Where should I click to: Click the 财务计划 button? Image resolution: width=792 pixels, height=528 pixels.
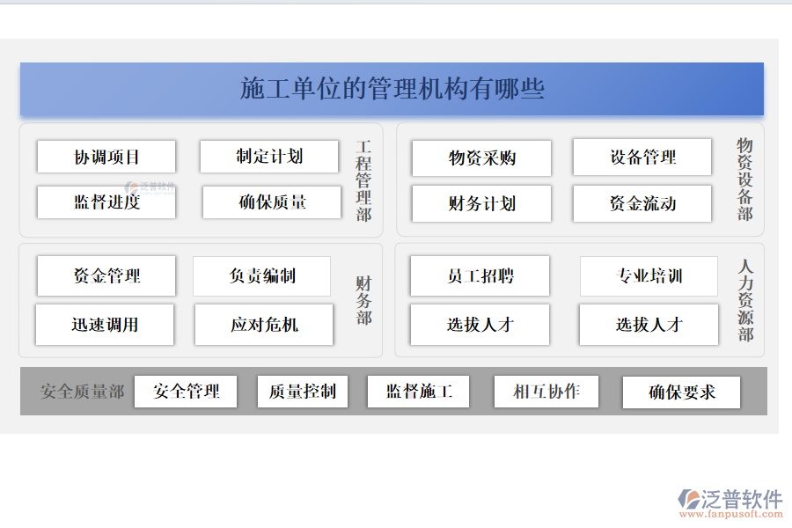480,203
